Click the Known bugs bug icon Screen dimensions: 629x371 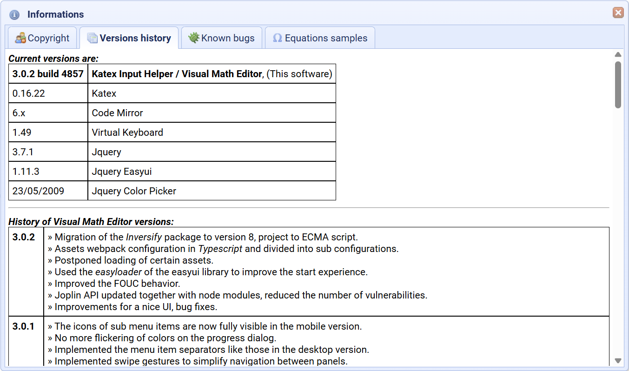194,38
